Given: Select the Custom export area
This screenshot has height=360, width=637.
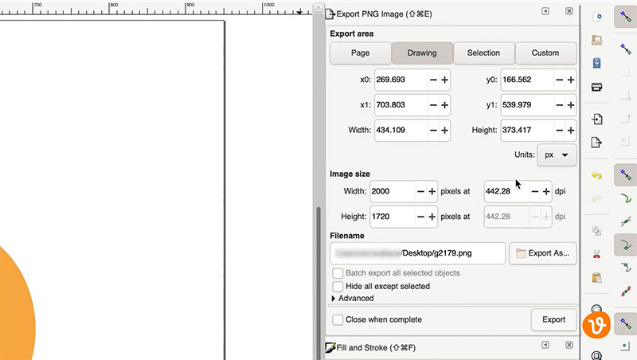Looking at the screenshot, I should point(545,53).
